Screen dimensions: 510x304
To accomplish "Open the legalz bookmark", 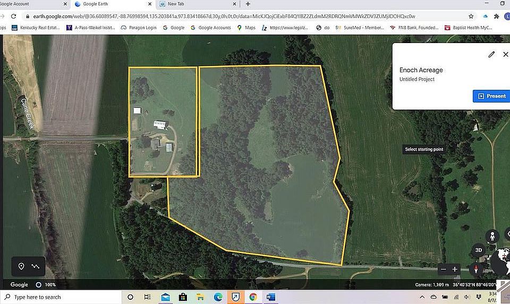I will pos(285,28).
